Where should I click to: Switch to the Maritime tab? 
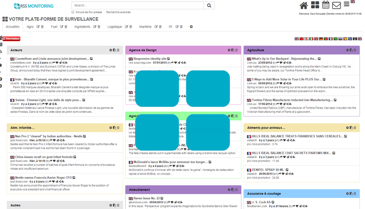click(145, 27)
